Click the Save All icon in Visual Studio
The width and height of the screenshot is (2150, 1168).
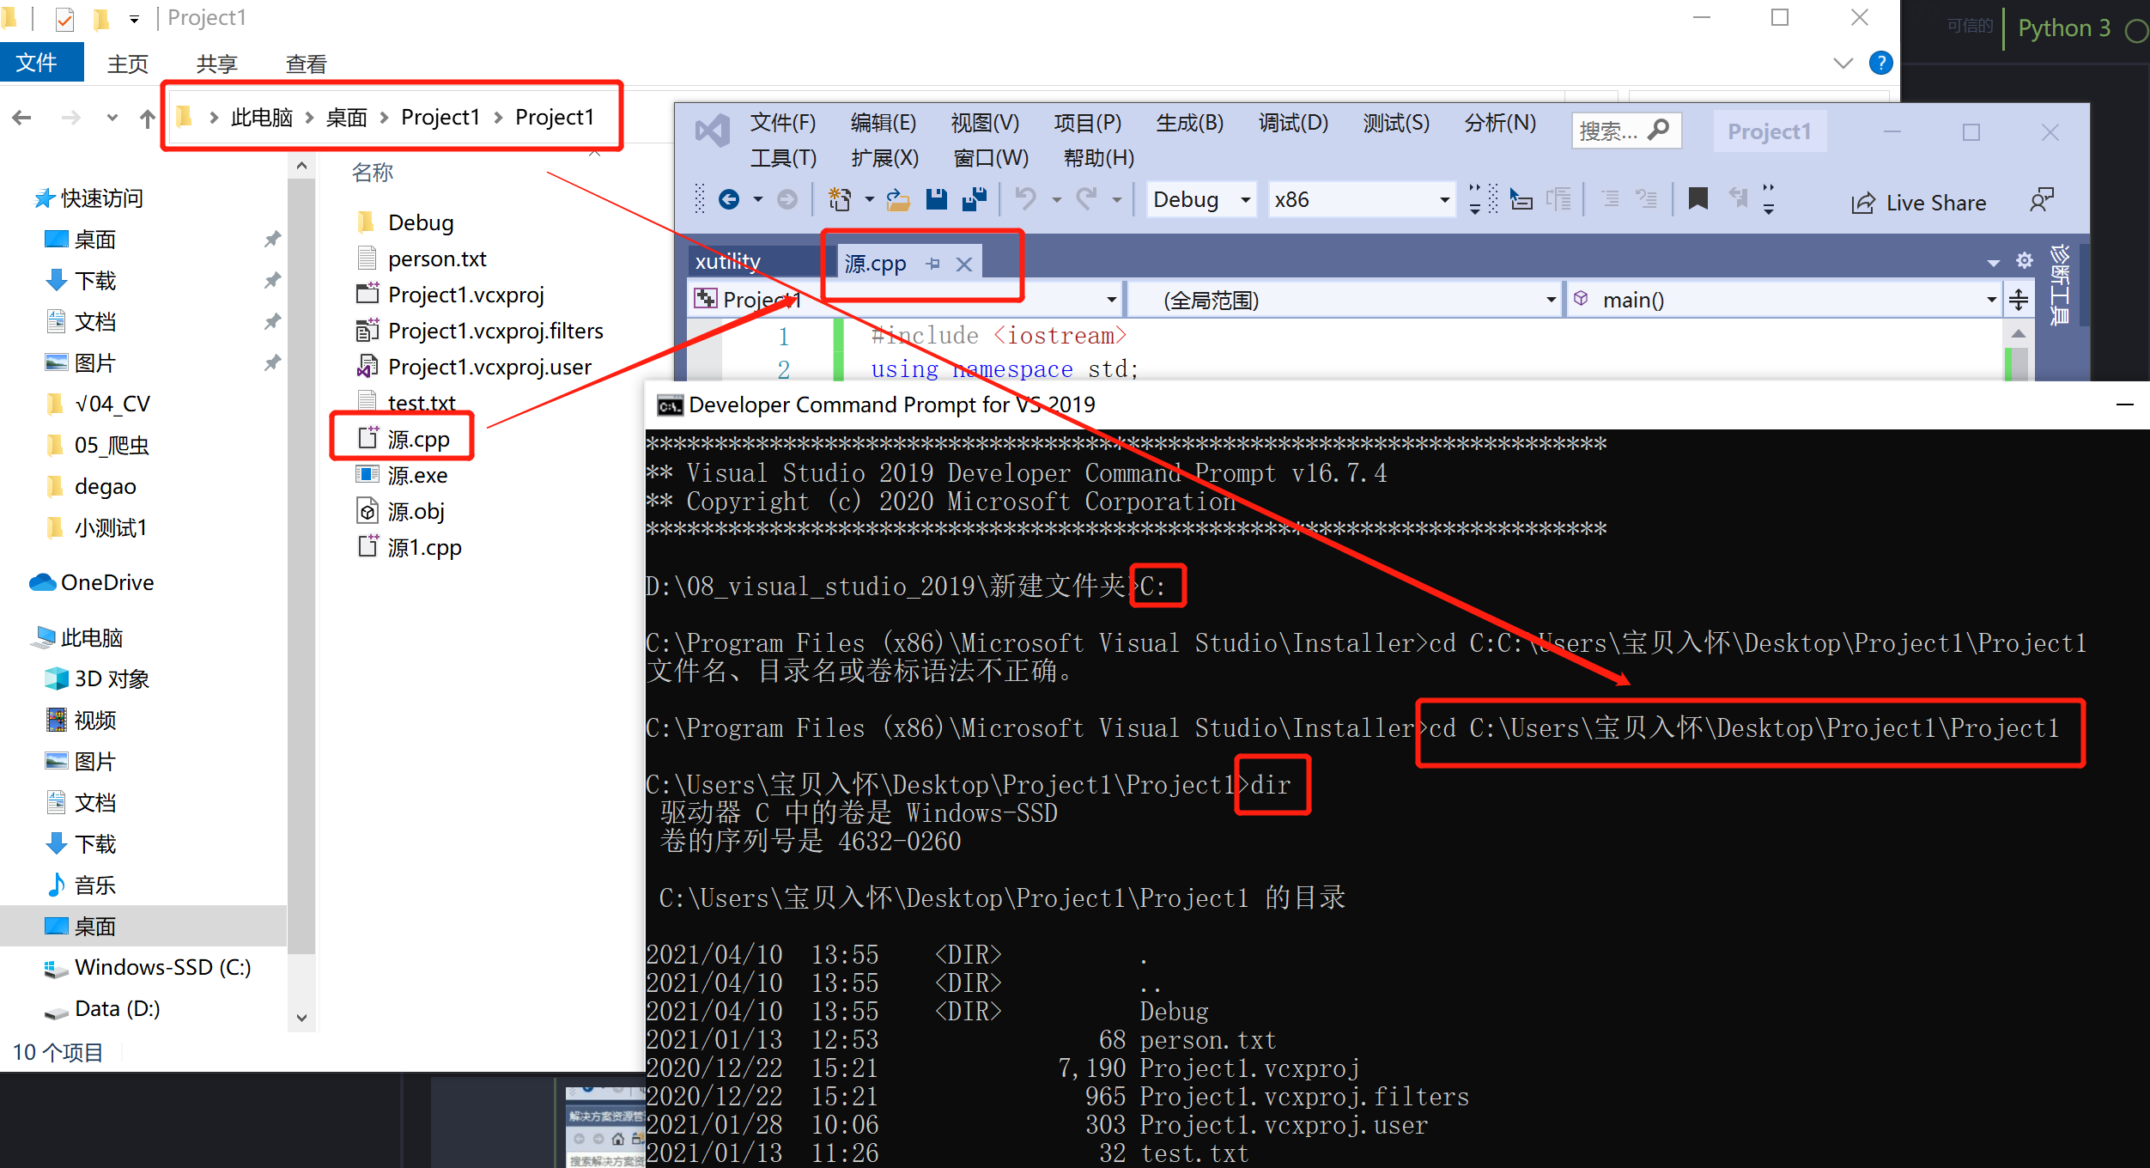(x=975, y=200)
